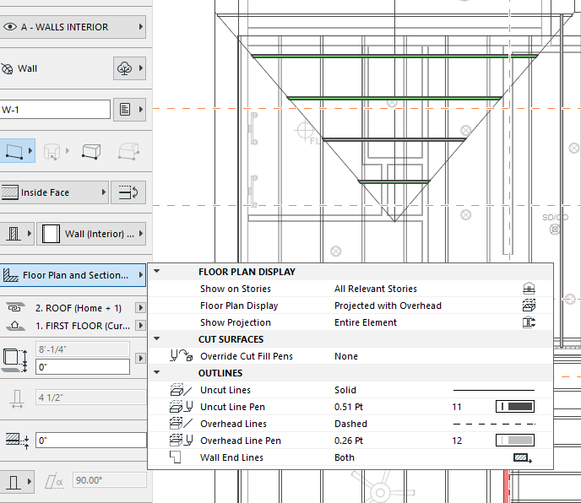This screenshot has width=581, height=503.
Task: Collapse the OUTLINES section
Action: click(156, 373)
